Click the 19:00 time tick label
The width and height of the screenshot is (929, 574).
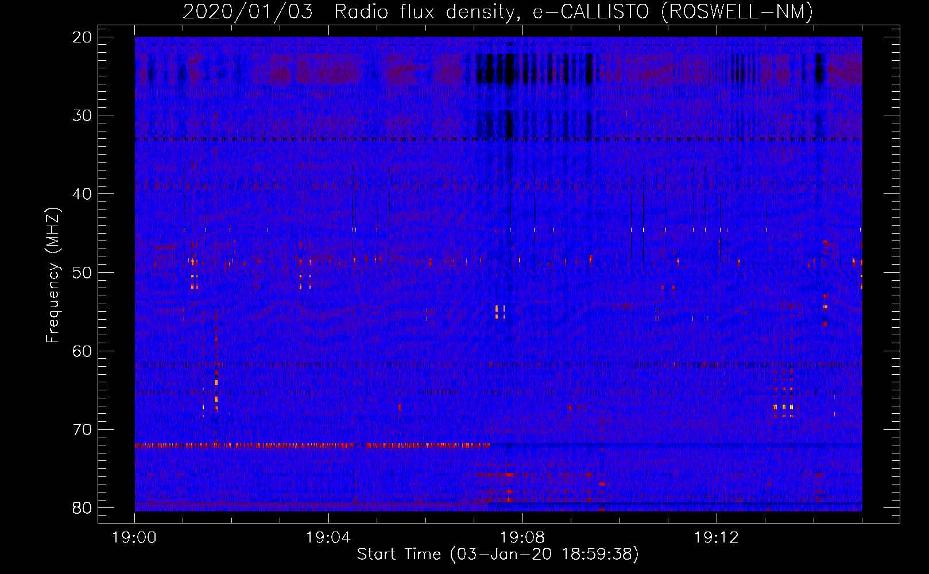click(x=134, y=538)
